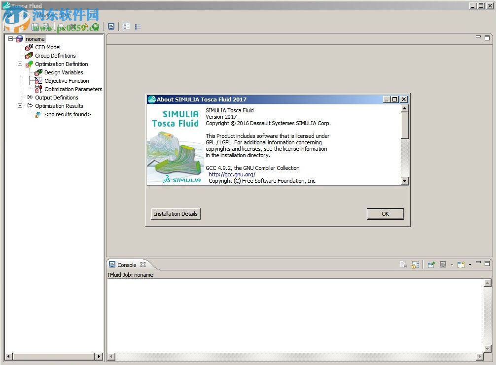496x365 pixels.
Task: Click the Save toolbar icon
Action: click(35, 27)
